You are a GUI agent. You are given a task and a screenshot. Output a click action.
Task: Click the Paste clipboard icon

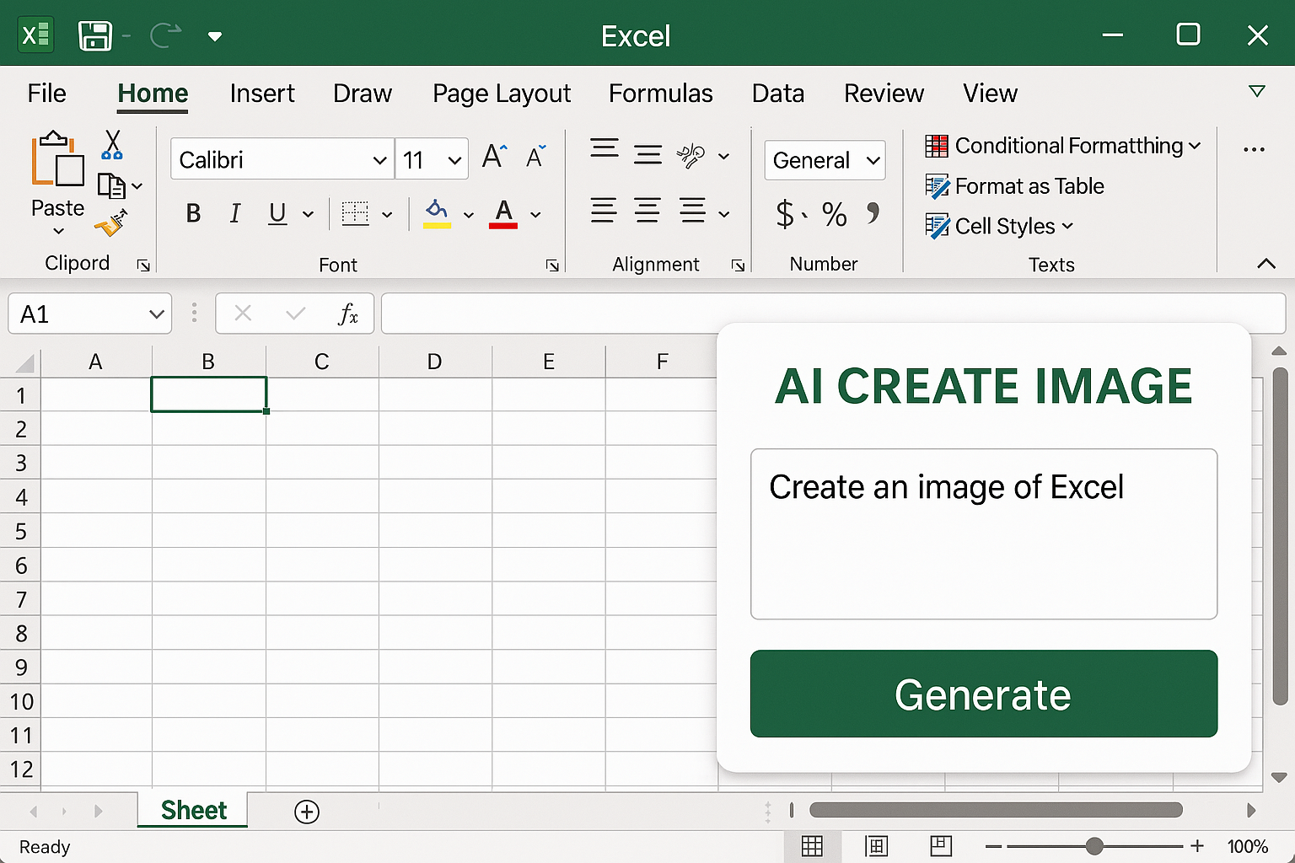(57, 158)
